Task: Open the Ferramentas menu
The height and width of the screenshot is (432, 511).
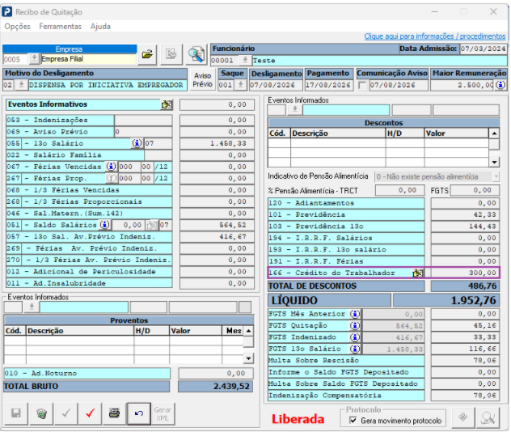Action: point(61,27)
